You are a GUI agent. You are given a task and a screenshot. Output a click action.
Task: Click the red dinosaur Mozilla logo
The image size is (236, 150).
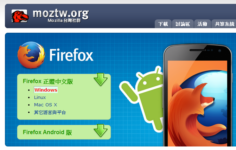coord(20,16)
